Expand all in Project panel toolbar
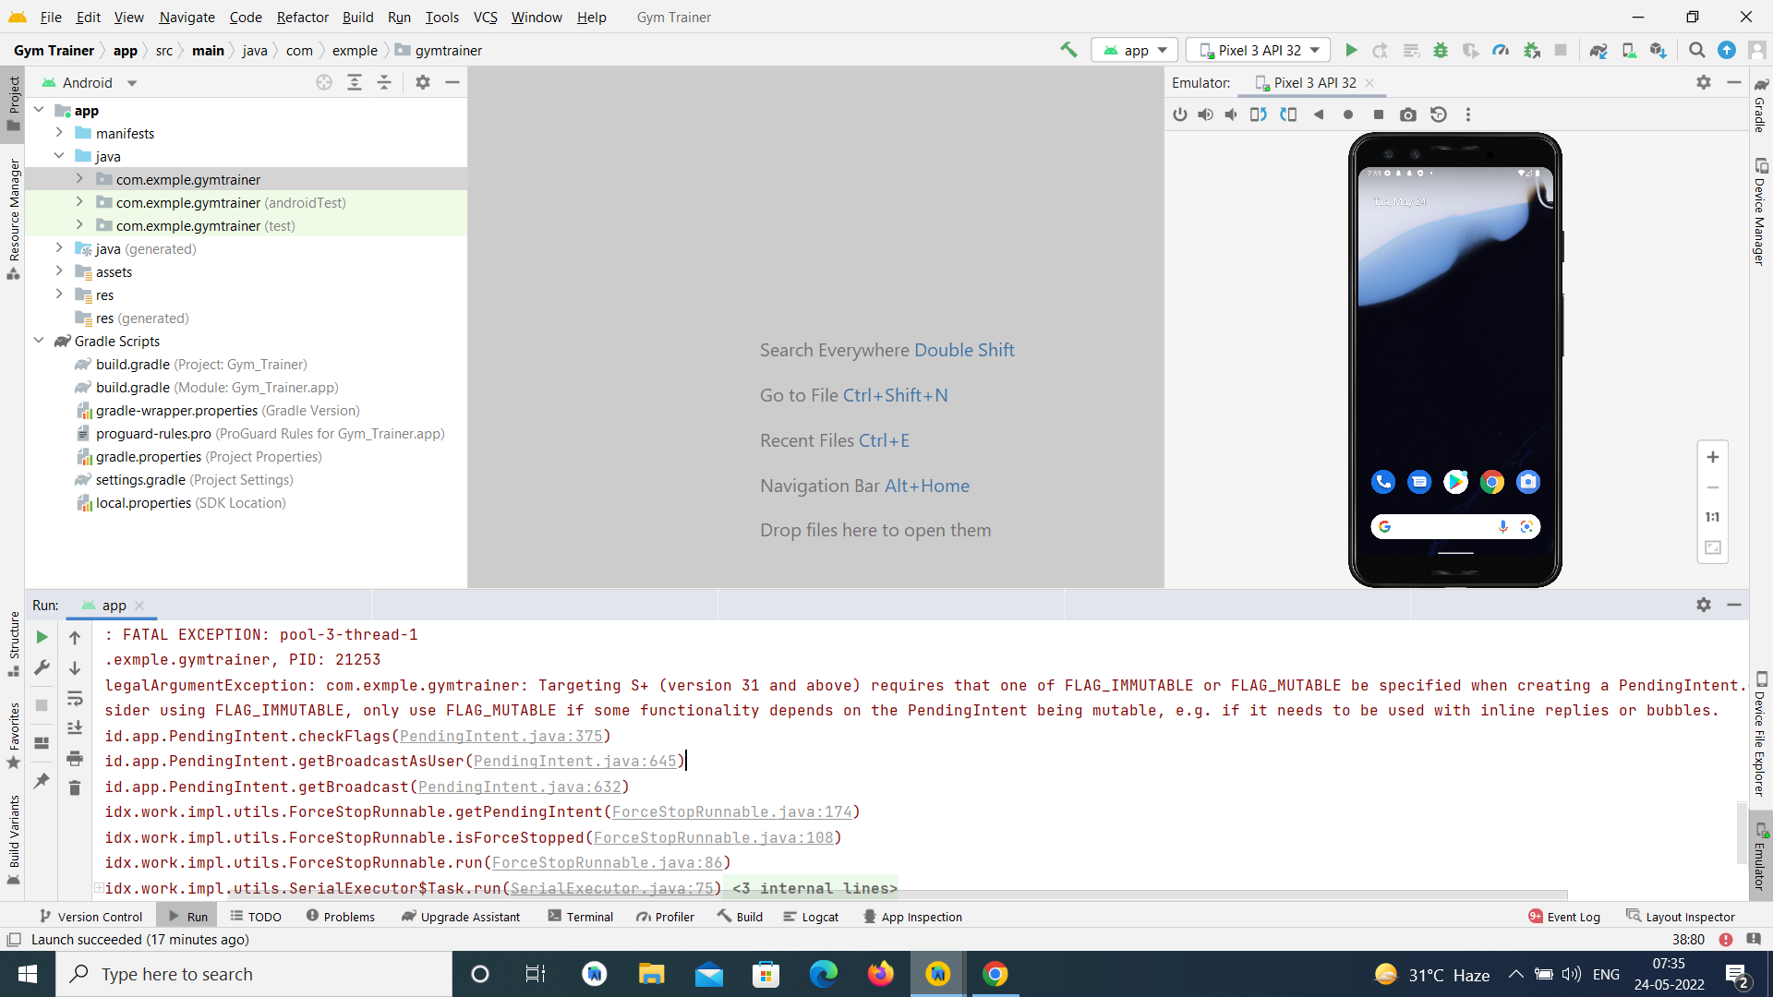Image resolution: width=1773 pixels, height=997 pixels. coord(355,82)
